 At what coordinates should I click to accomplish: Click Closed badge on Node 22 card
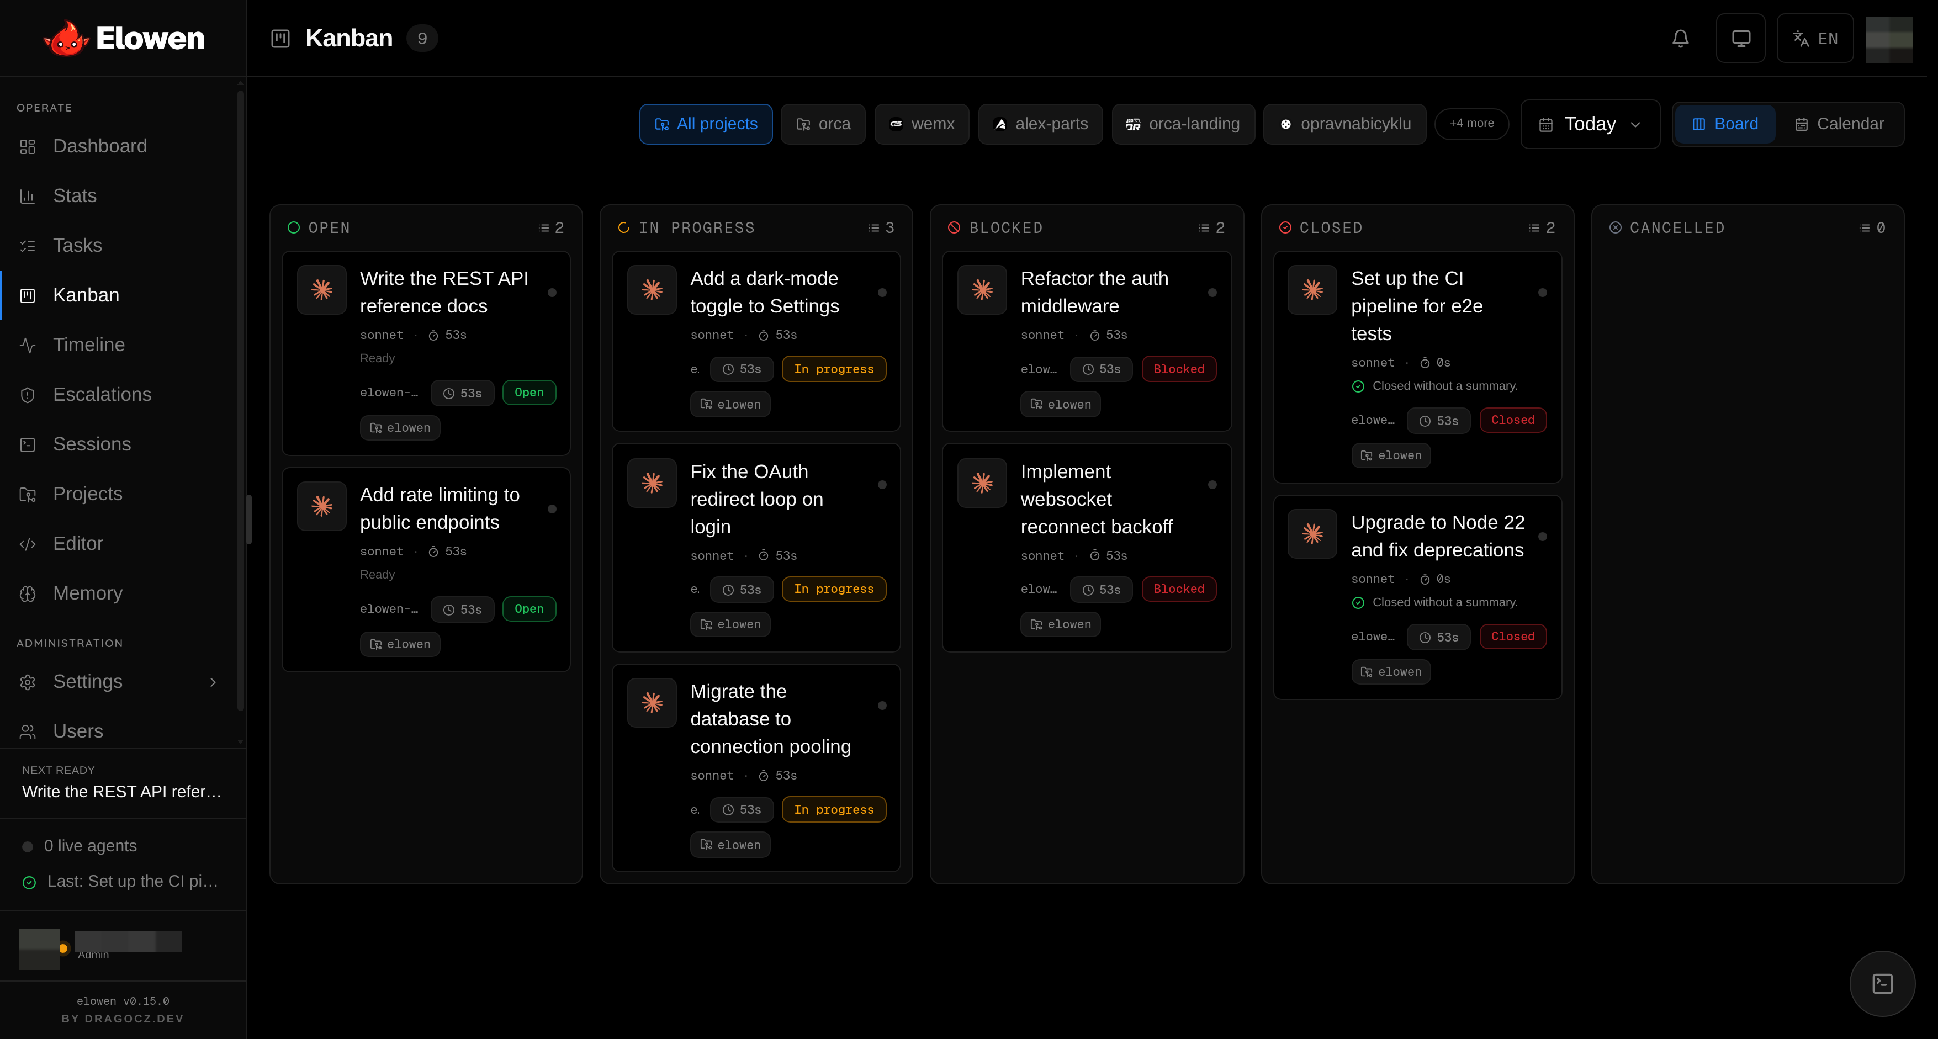pos(1513,637)
